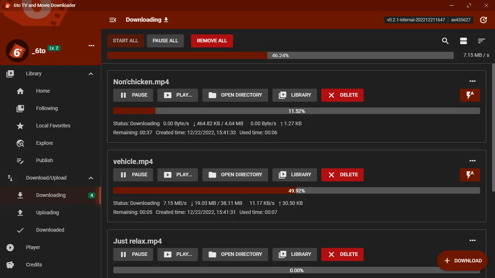Select Downloading in the sidebar
This screenshot has height=278, width=495.
pyautogui.click(x=50, y=195)
